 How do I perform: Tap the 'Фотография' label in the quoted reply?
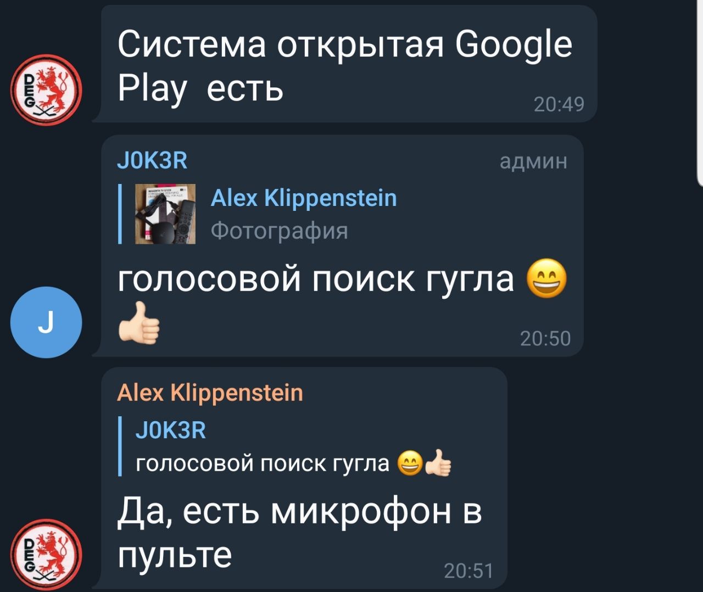tap(280, 231)
